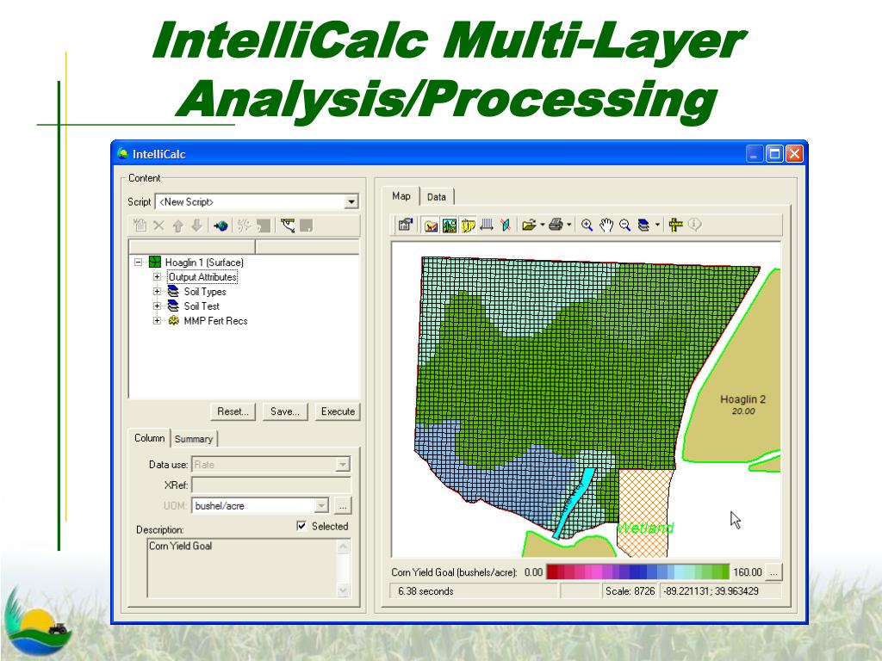Click the Save... button
The width and height of the screenshot is (882, 661).
point(284,411)
